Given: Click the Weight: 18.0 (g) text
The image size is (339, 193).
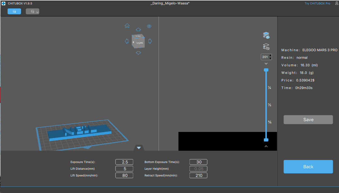Looking at the screenshot, I should (297, 73).
